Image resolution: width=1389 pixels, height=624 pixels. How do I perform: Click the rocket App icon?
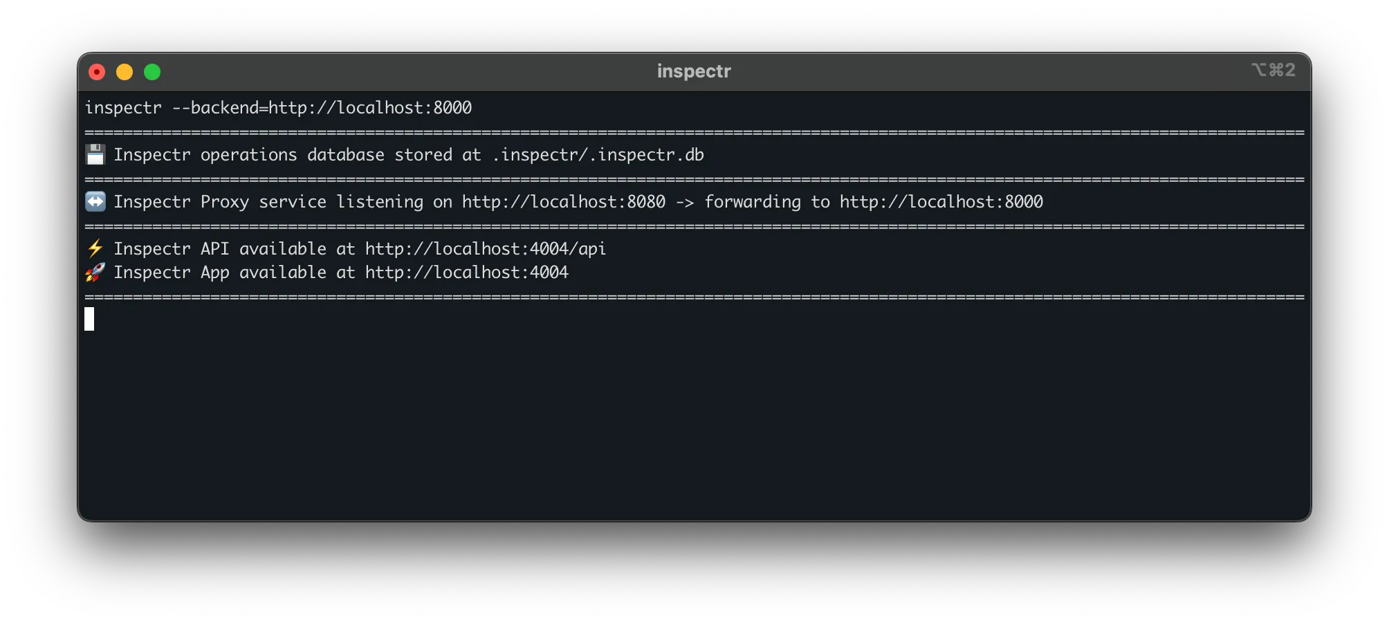click(95, 272)
